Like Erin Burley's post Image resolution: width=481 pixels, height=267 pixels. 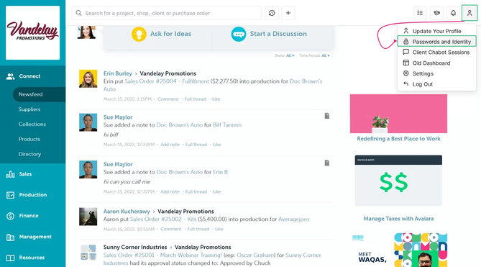[216, 99]
